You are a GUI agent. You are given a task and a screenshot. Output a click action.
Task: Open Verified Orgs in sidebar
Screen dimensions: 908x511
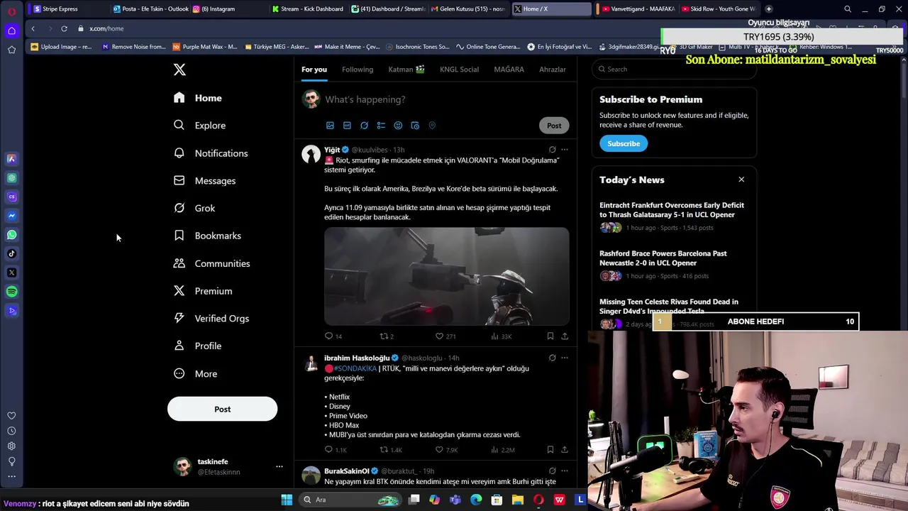(x=211, y=318)
